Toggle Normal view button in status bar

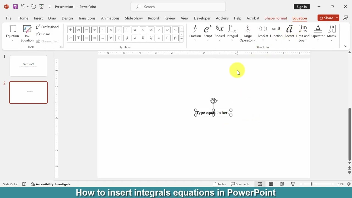pos(260,184)
